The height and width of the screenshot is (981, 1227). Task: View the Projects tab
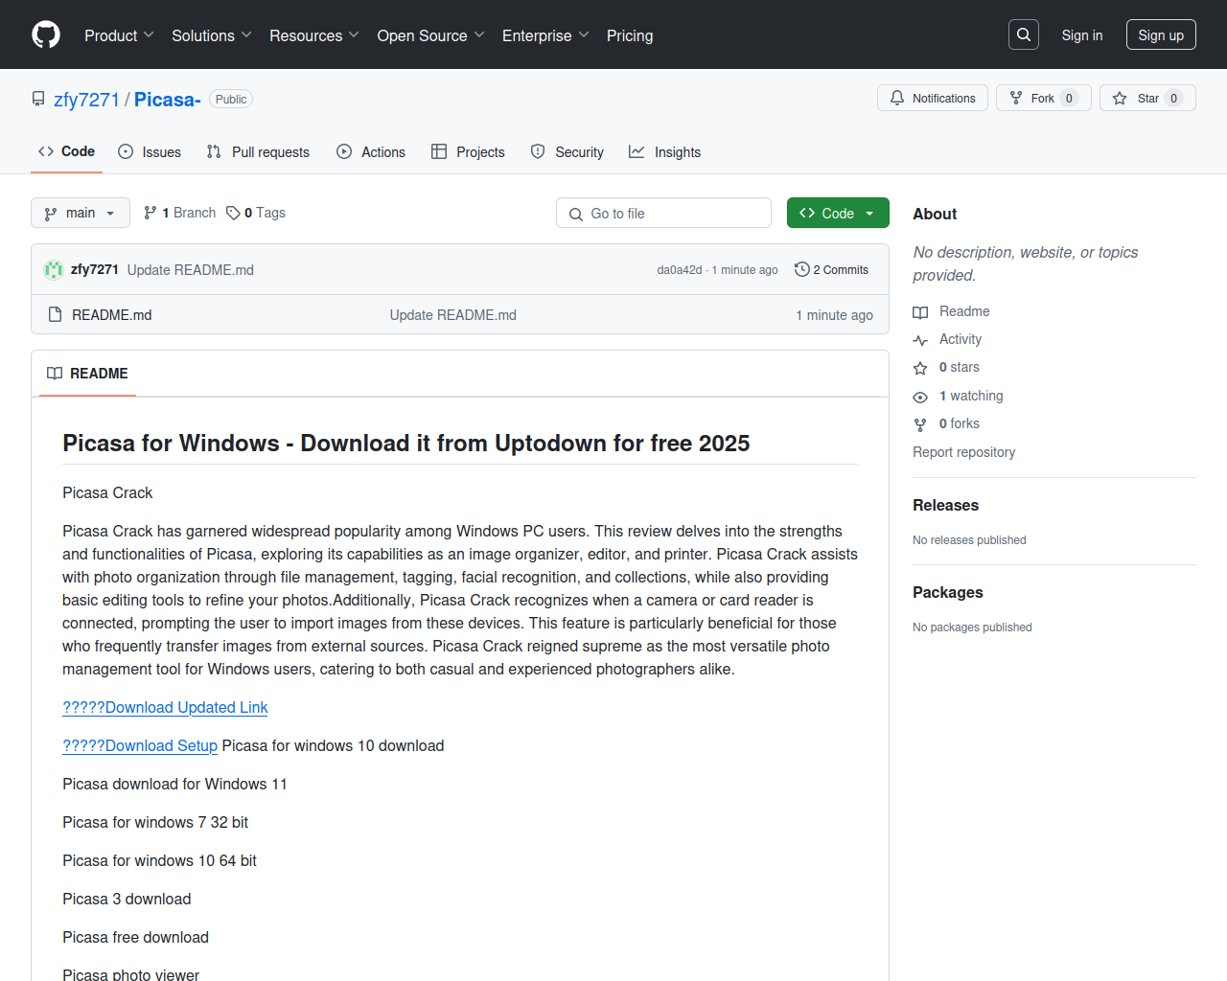(468, 151)
